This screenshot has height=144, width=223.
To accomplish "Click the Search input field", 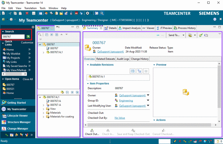I will 13,37.
